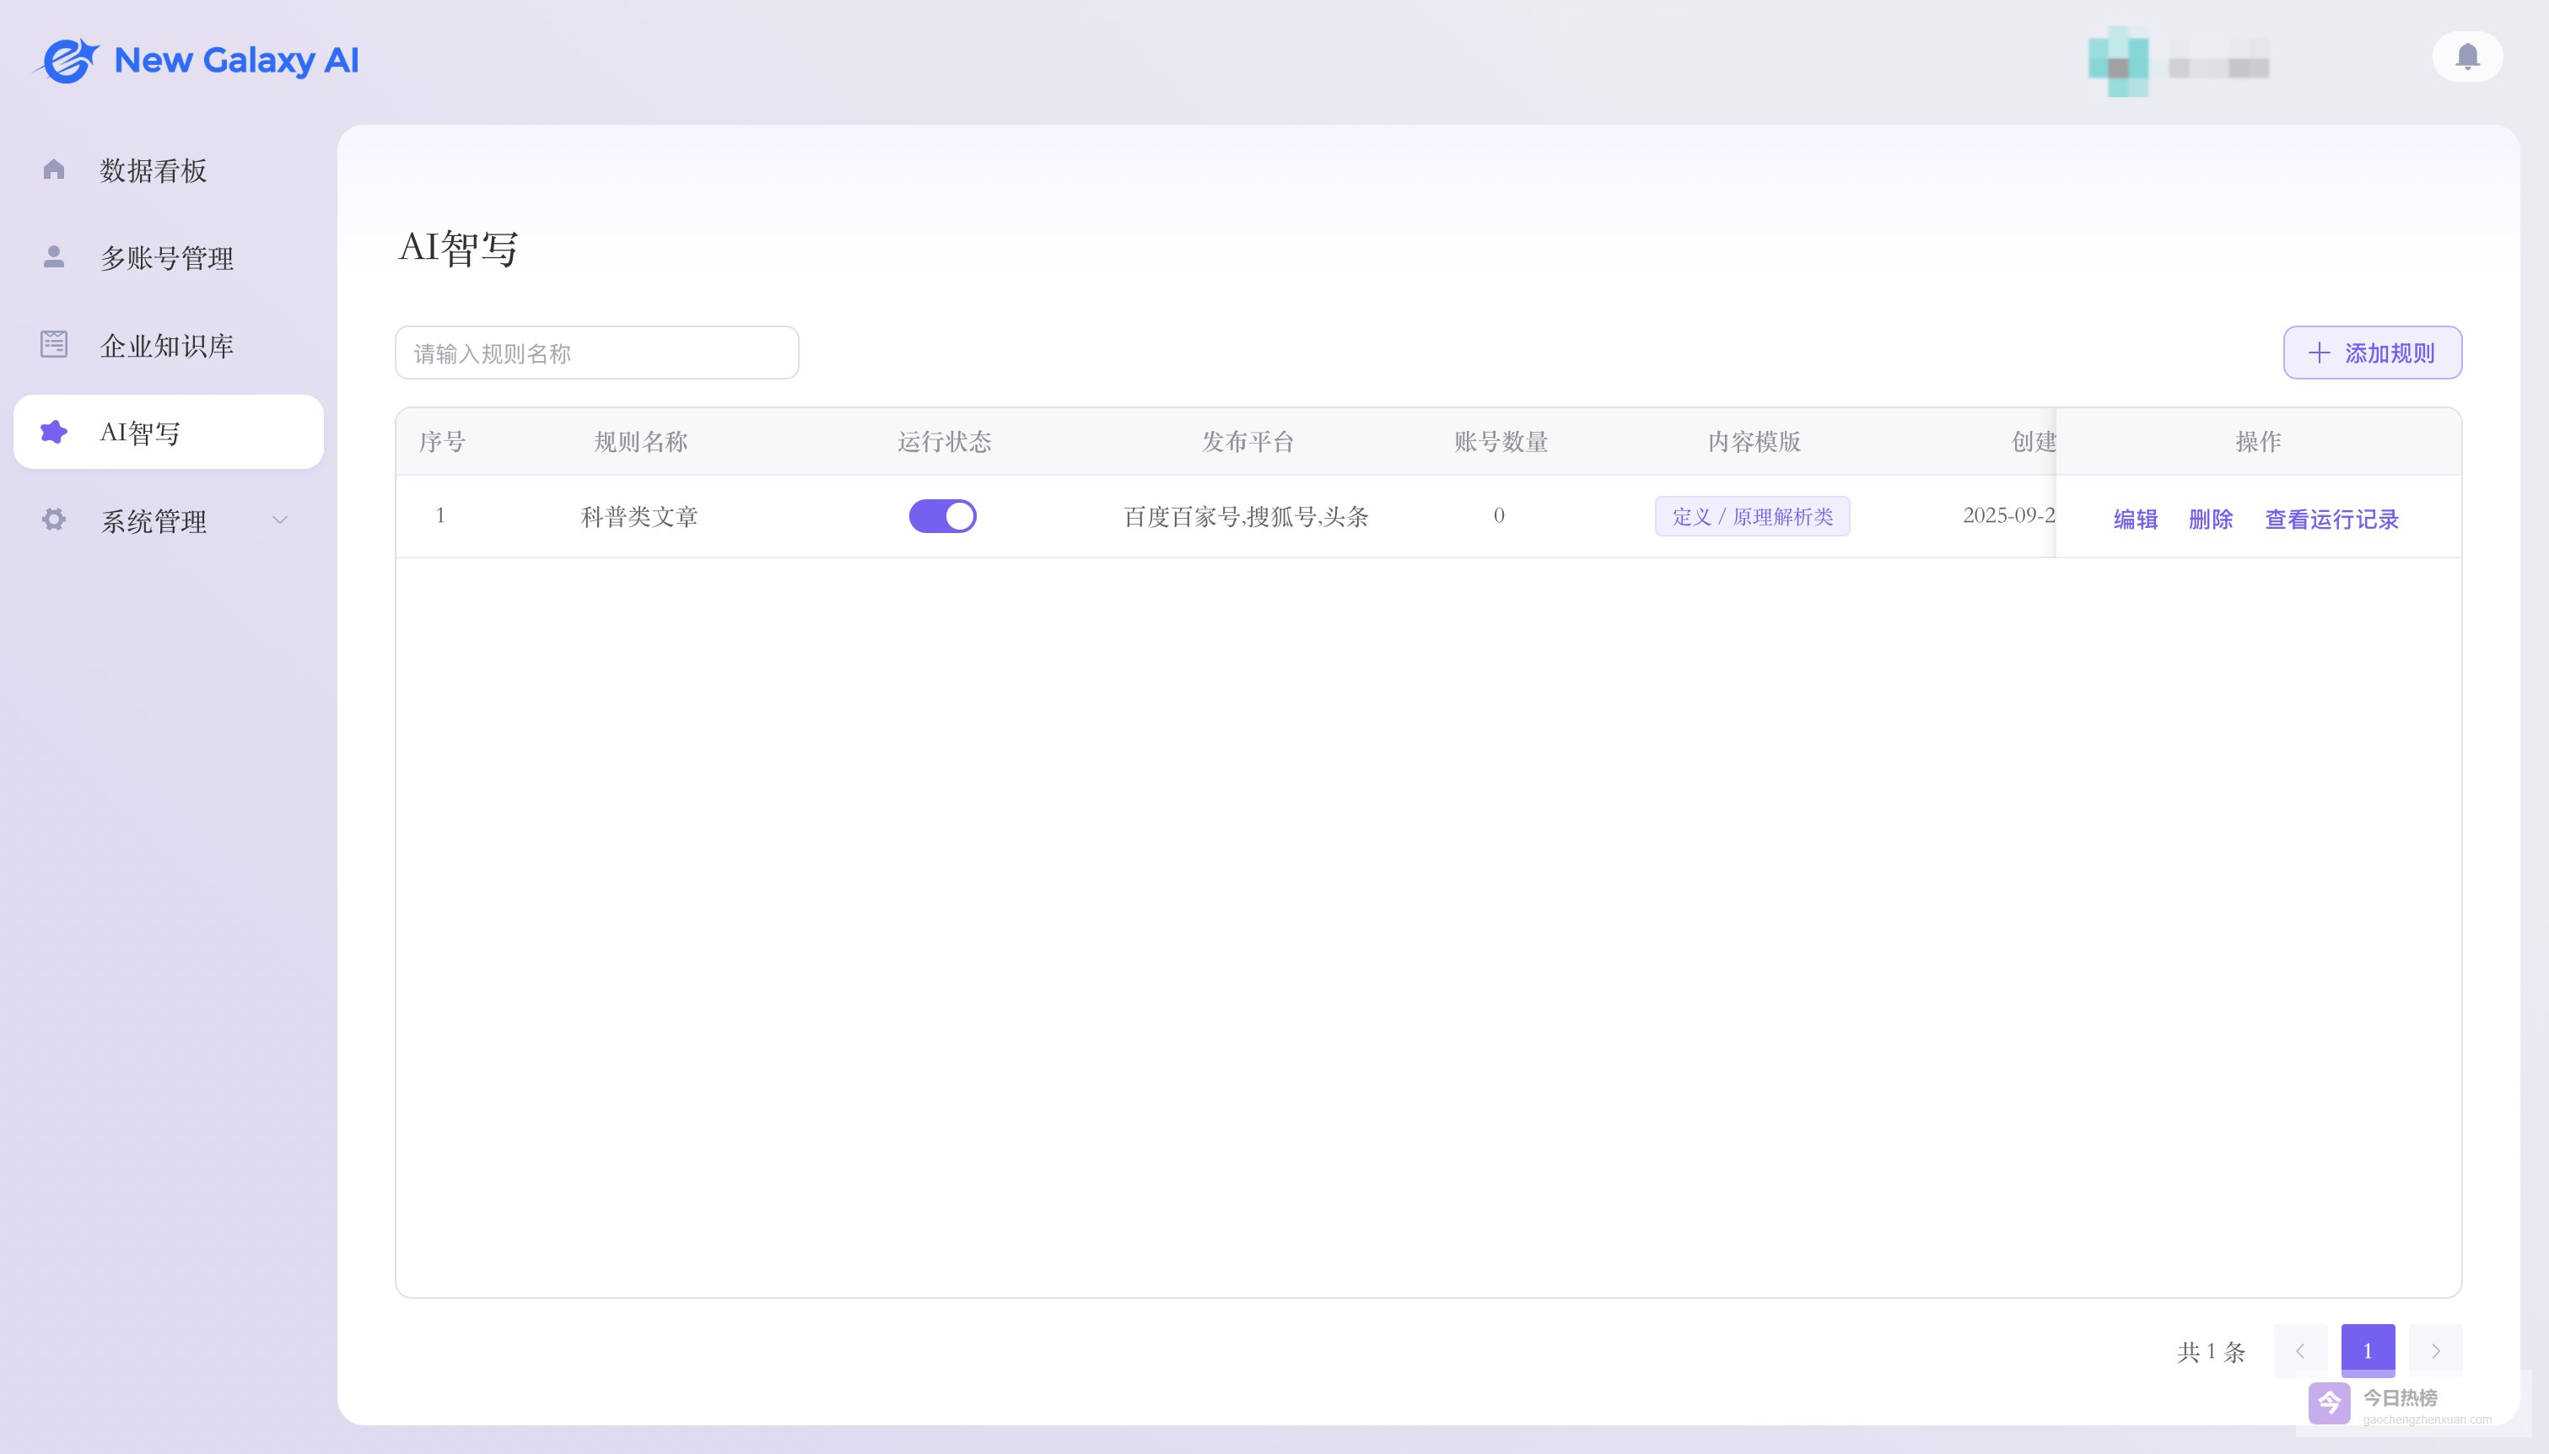Click the gear icon for 系统管理
Screen dimensions: 2549x1454
click(x=54, y=520)
